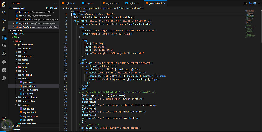Open the Source Control view

pos(4,21)
